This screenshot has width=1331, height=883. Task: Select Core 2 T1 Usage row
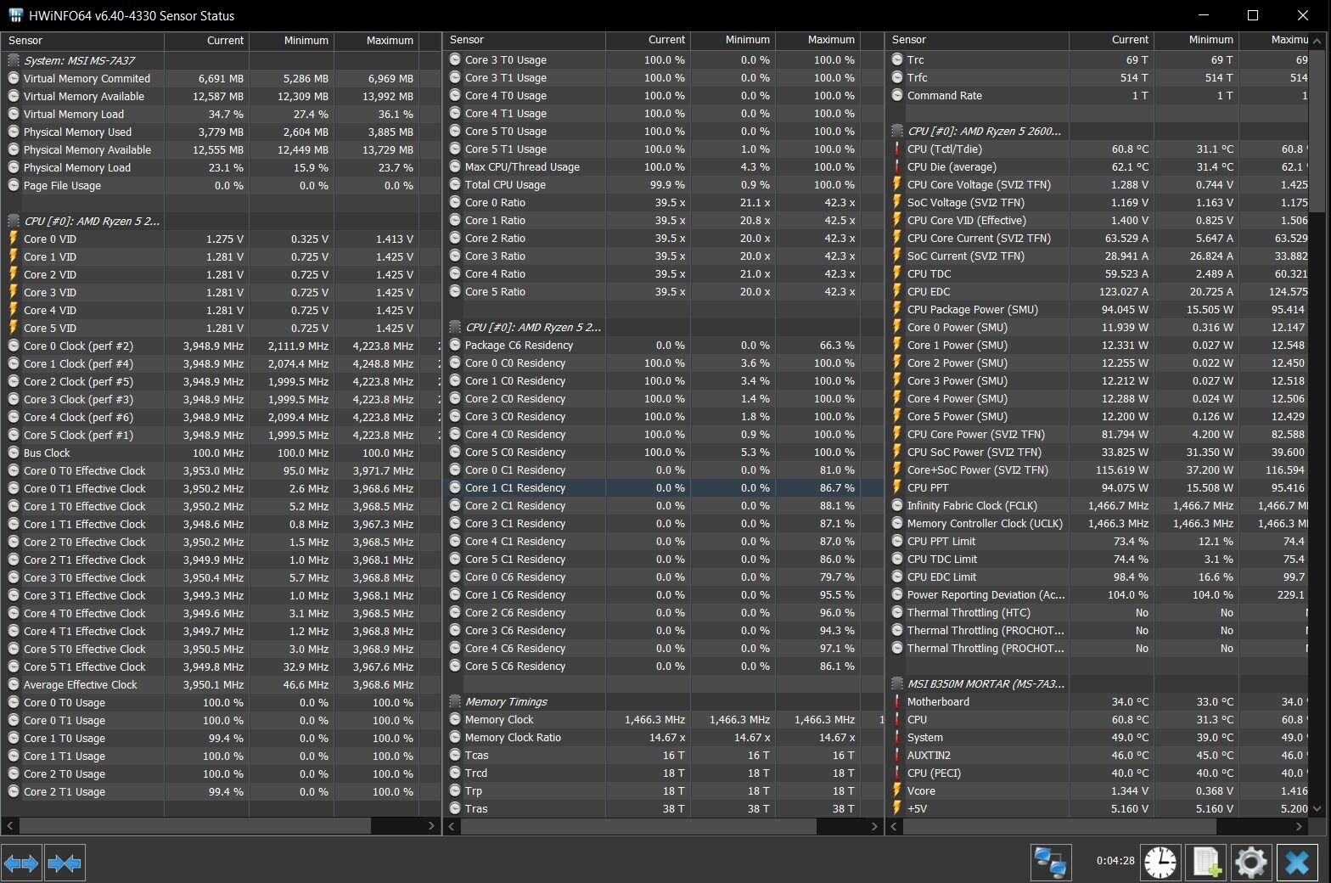point(221,791)
